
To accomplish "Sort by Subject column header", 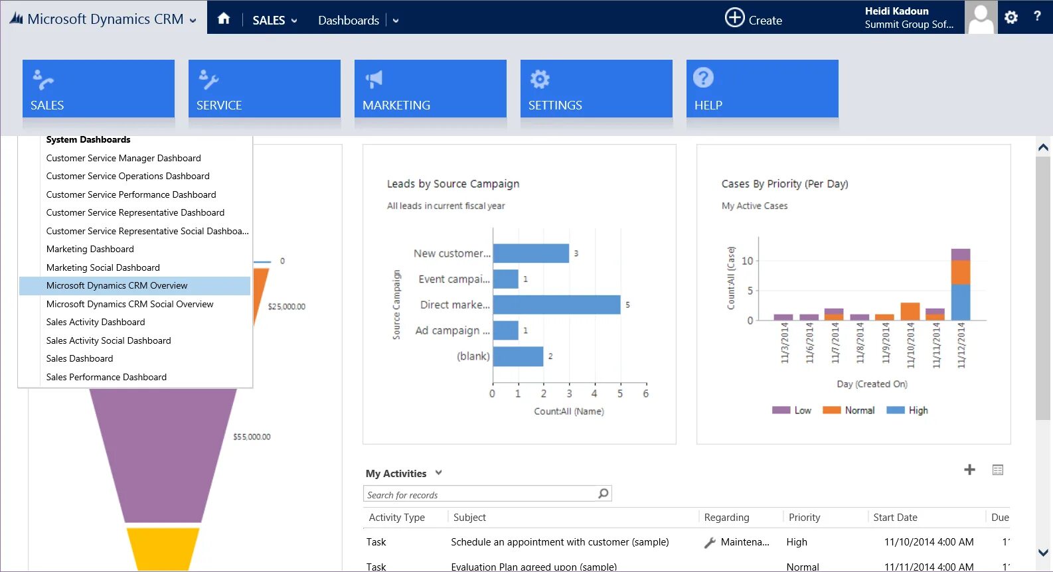I will click(x=469, y=518).
